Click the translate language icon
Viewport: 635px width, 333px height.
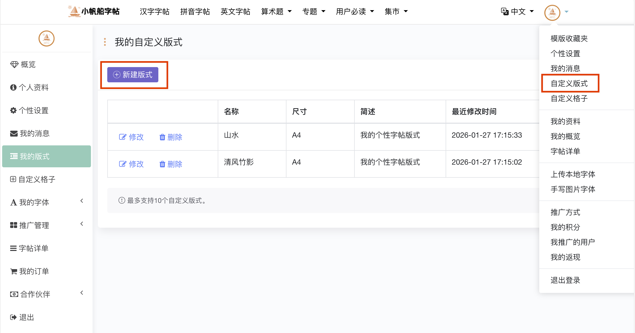504,11
